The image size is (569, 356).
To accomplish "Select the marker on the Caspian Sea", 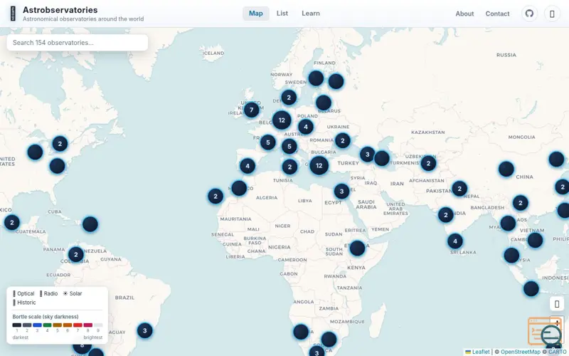I will pyautogui.click(x=382, y=158).
